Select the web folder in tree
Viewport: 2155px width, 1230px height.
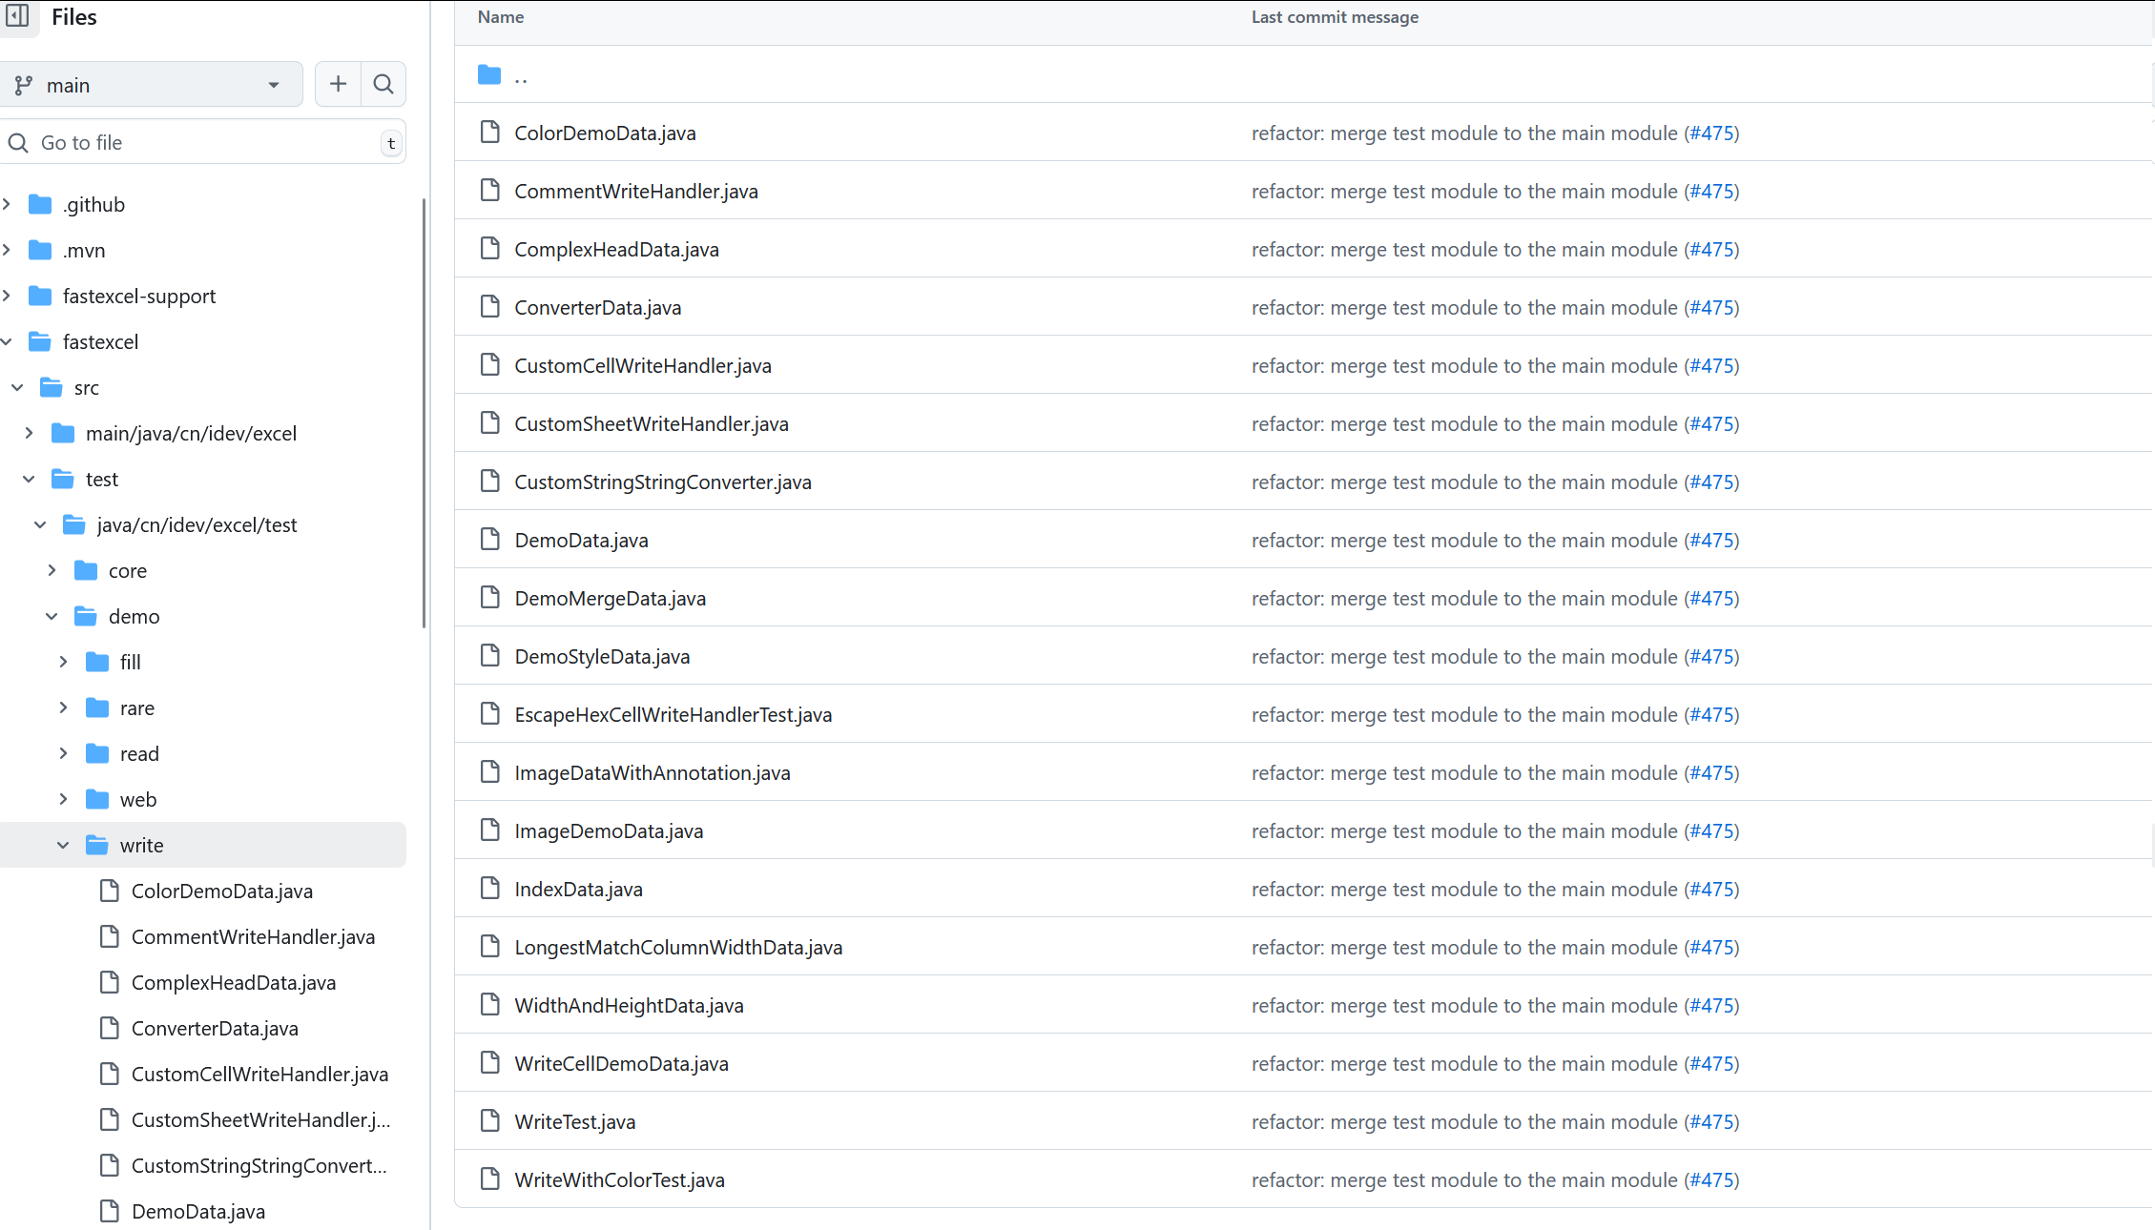[x=138, y=799]
